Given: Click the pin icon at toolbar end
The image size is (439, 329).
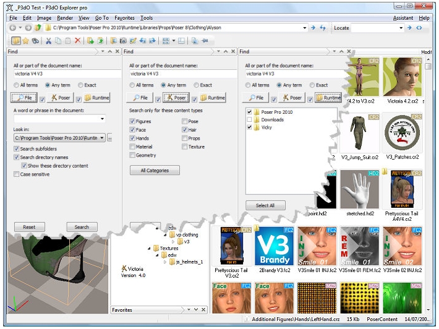Looking at the screenshot, I should [x=205, y=41].
